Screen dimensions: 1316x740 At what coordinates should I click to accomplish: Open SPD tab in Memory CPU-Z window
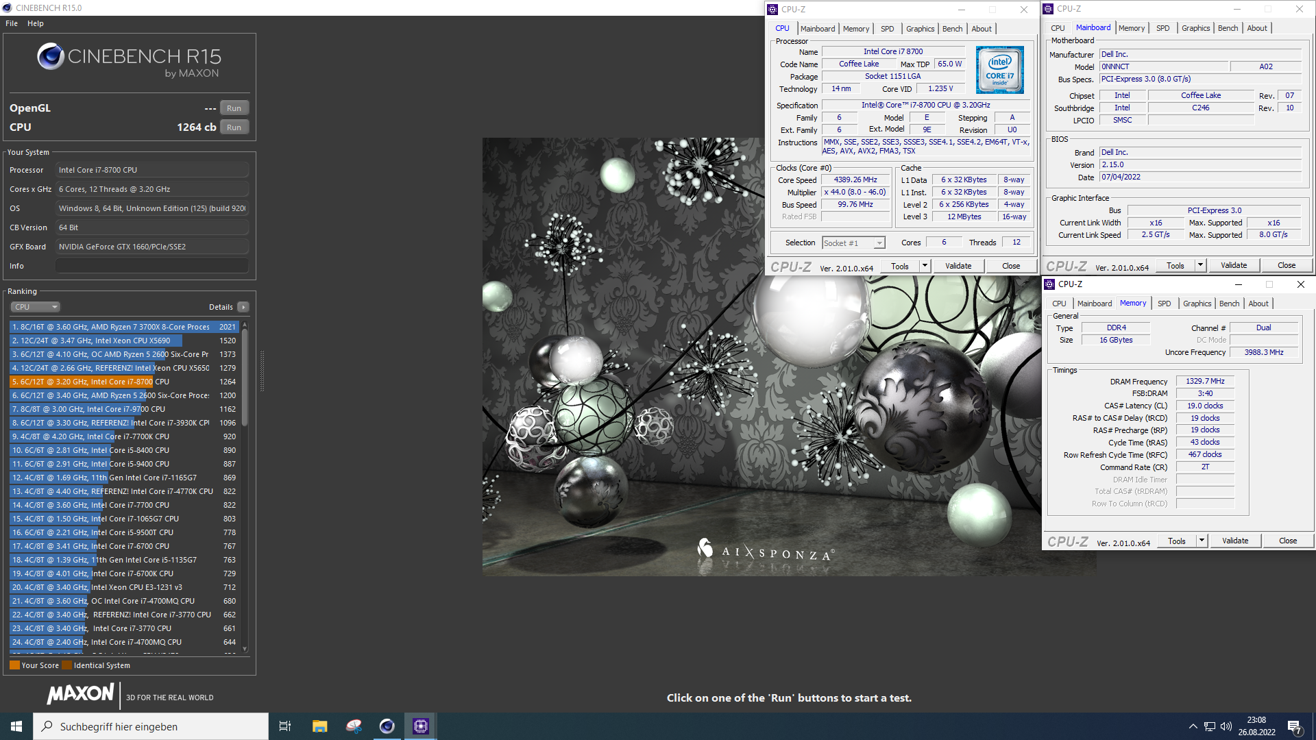(1165, 304)
